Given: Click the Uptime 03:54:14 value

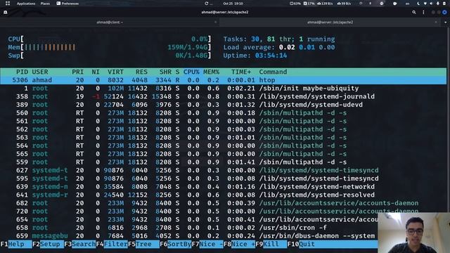Looking at the screenshot, I should [271, 56].
